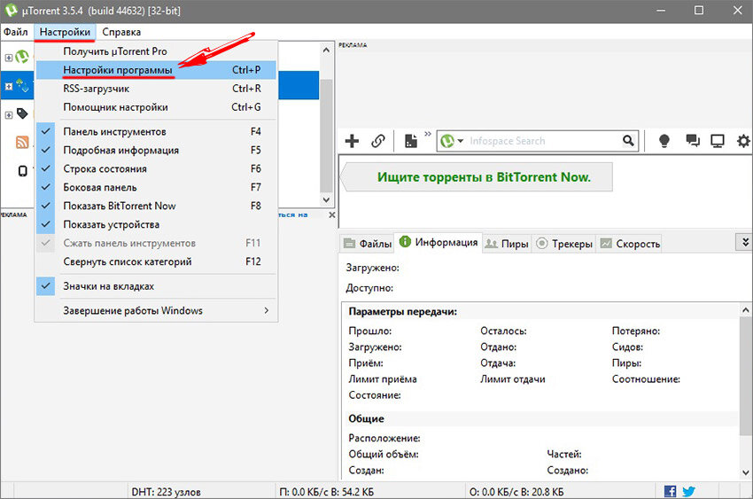Image resolution: width=753 pixels, height=499 pixels.
Task: Open the Файл menu
Action: click(16, 32)
